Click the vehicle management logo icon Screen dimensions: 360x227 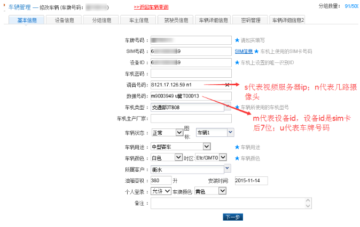click(x=4, y=7)
